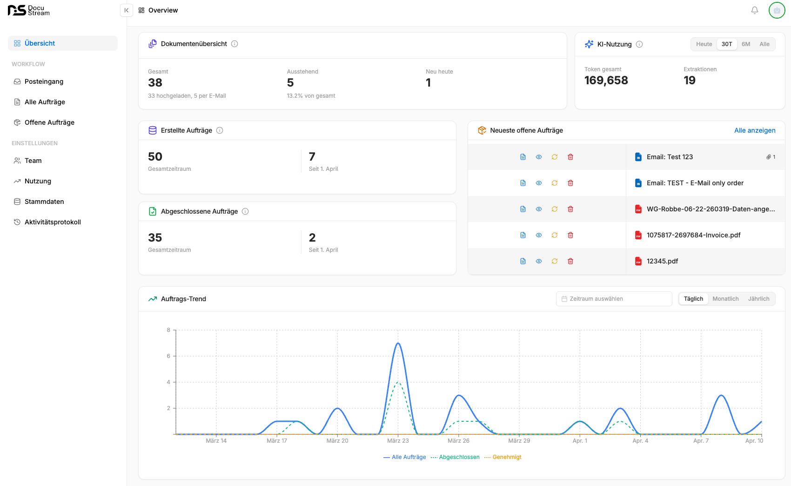Click the Alle anzeigen link
Viewport: 791px width, 486px height.
pos(754,130)
